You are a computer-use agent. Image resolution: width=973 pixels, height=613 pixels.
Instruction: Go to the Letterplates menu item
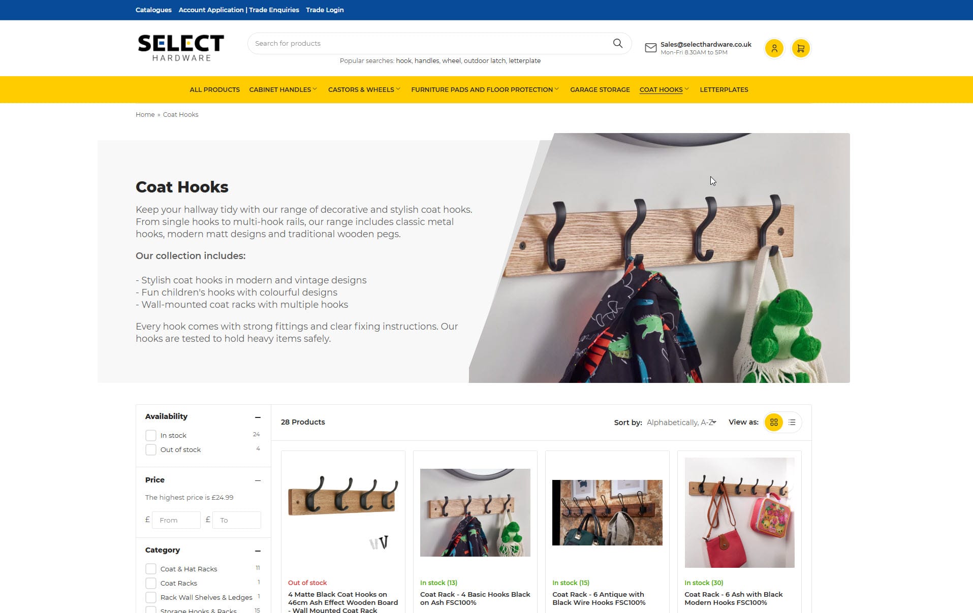pos(724,89)
